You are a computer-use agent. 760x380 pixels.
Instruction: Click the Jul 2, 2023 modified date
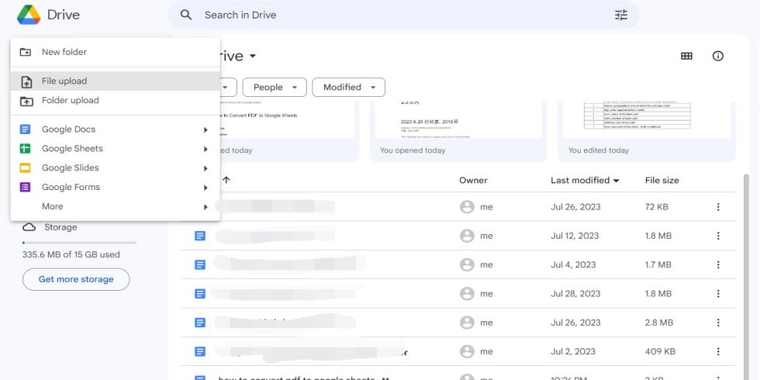coord(573,351)
